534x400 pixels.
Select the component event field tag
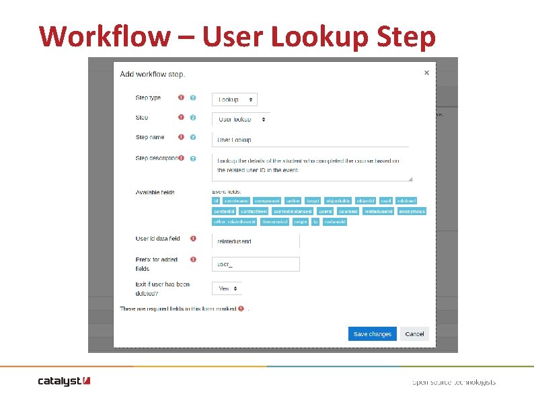coord(267,201)
